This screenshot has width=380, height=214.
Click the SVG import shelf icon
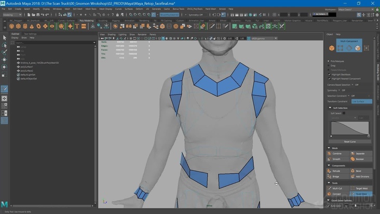[x=84, y=26]
